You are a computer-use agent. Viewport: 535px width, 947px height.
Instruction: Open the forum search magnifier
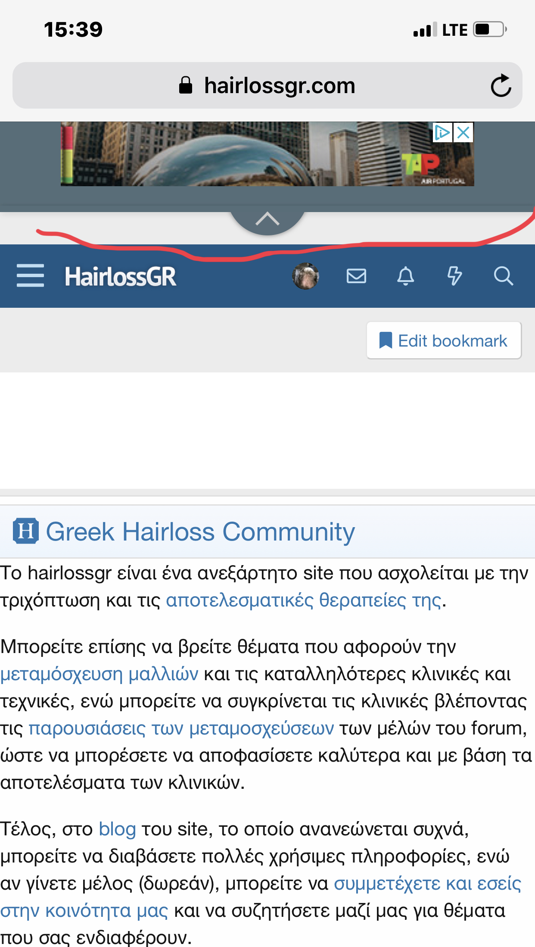(x=503, y=276)
